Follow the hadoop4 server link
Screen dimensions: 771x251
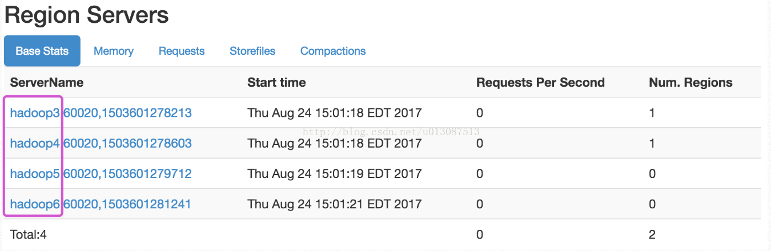click(101, 143)
